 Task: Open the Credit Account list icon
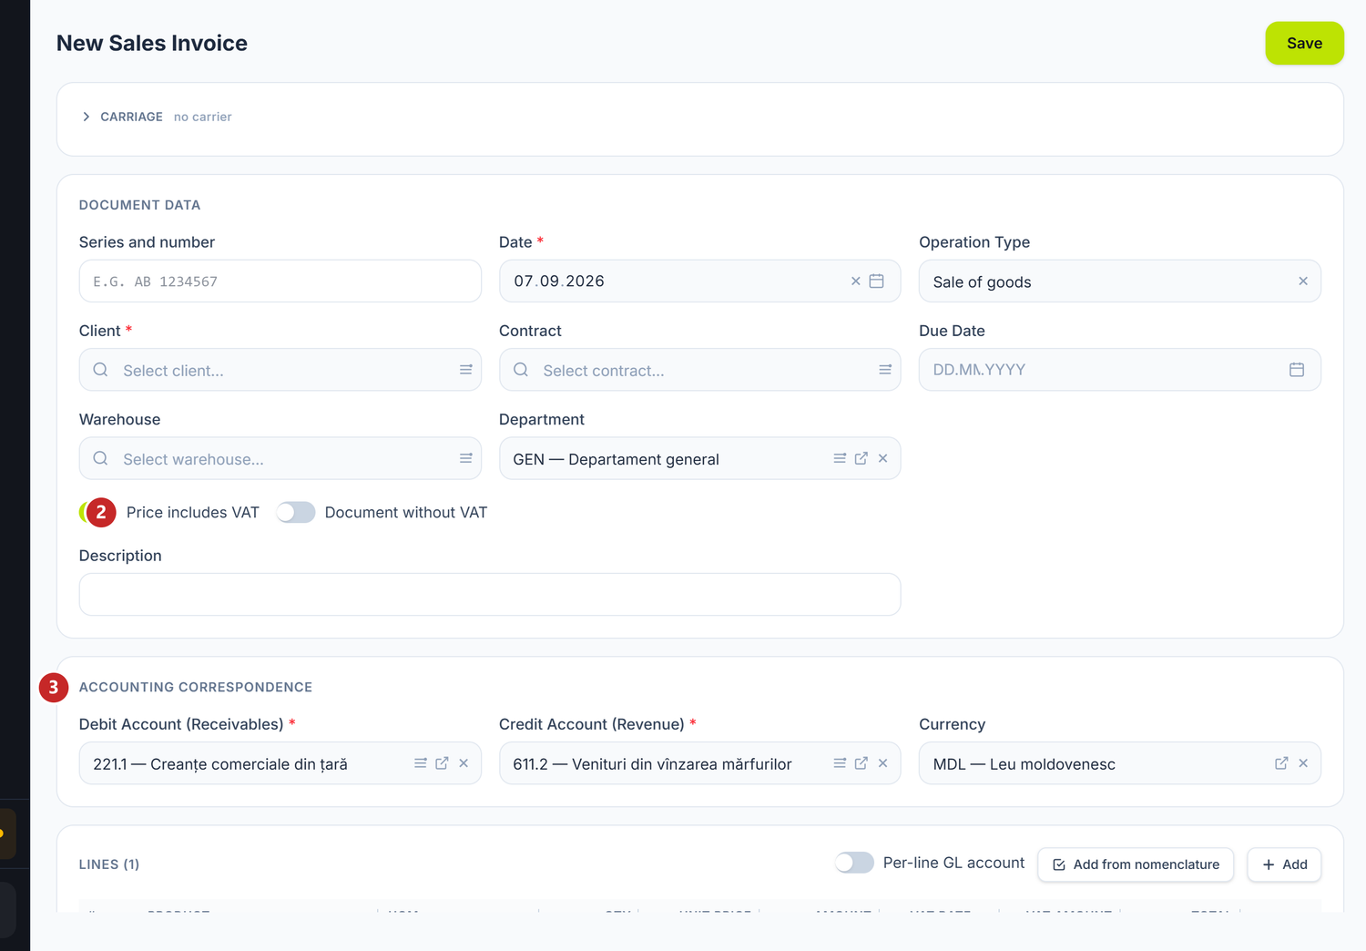point(840,763)
